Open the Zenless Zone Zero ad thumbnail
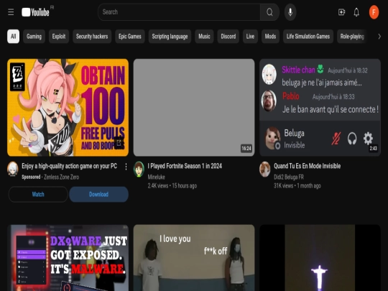This screenshot has width=388, height=291. [x=68, y=107]
